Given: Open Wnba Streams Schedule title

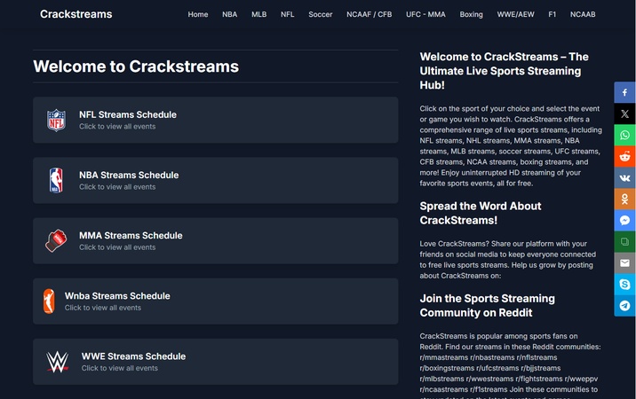Looking at the screenshot, I should click(117, 296).
